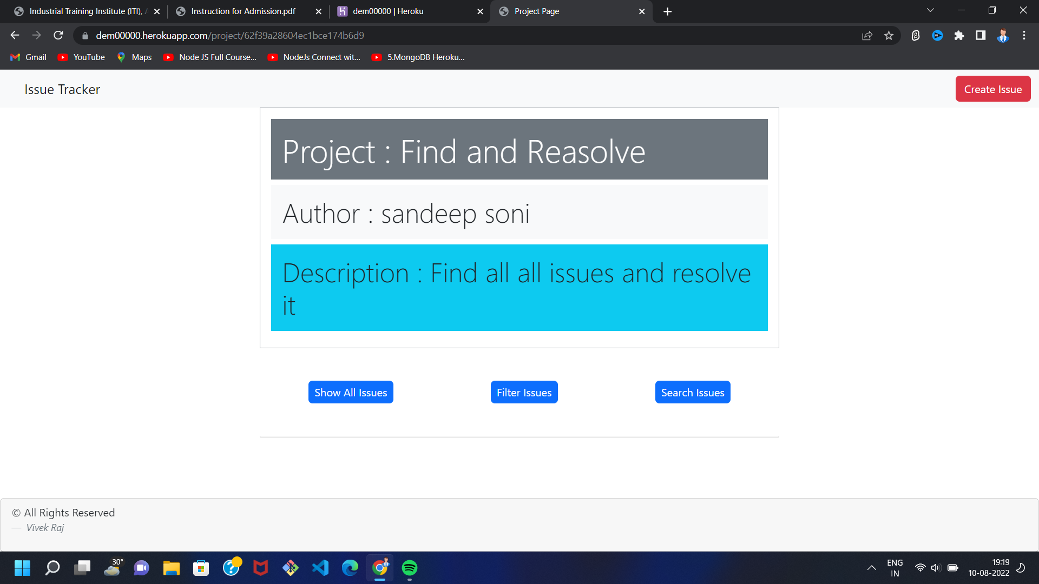Image resolution: width=1039 pixels, height=584 pixels.
Task: Click the Show All Issues button
Action: [x=351, y=392]
